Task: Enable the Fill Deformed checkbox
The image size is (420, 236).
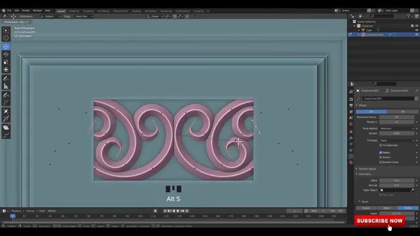Action: click(381, 146)
